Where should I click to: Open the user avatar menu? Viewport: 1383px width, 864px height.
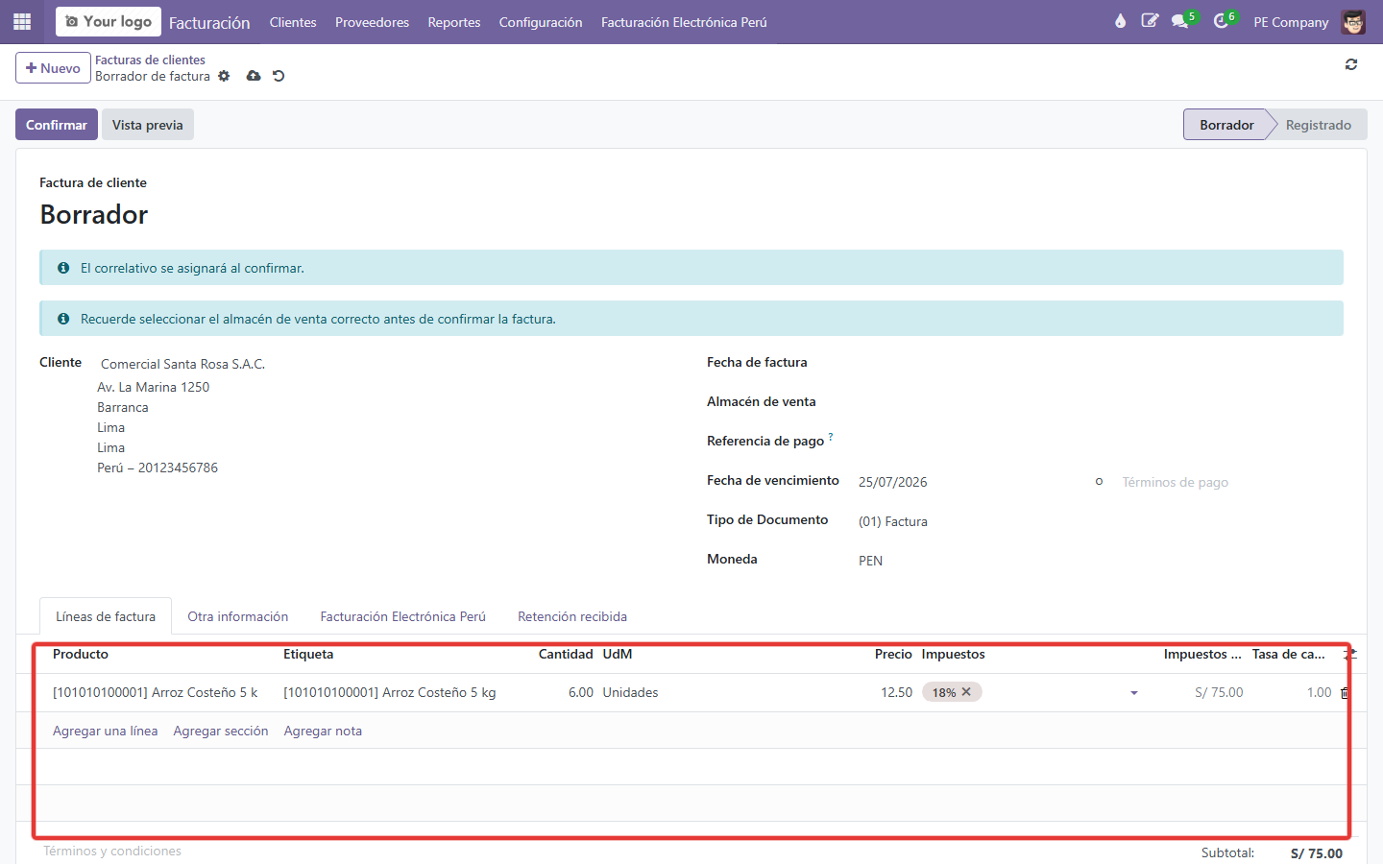coord(1353,21)
